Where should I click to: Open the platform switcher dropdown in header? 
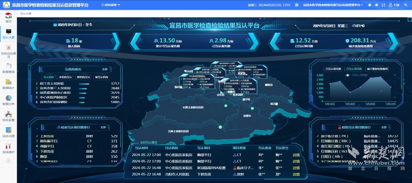(x=333, y=5)
